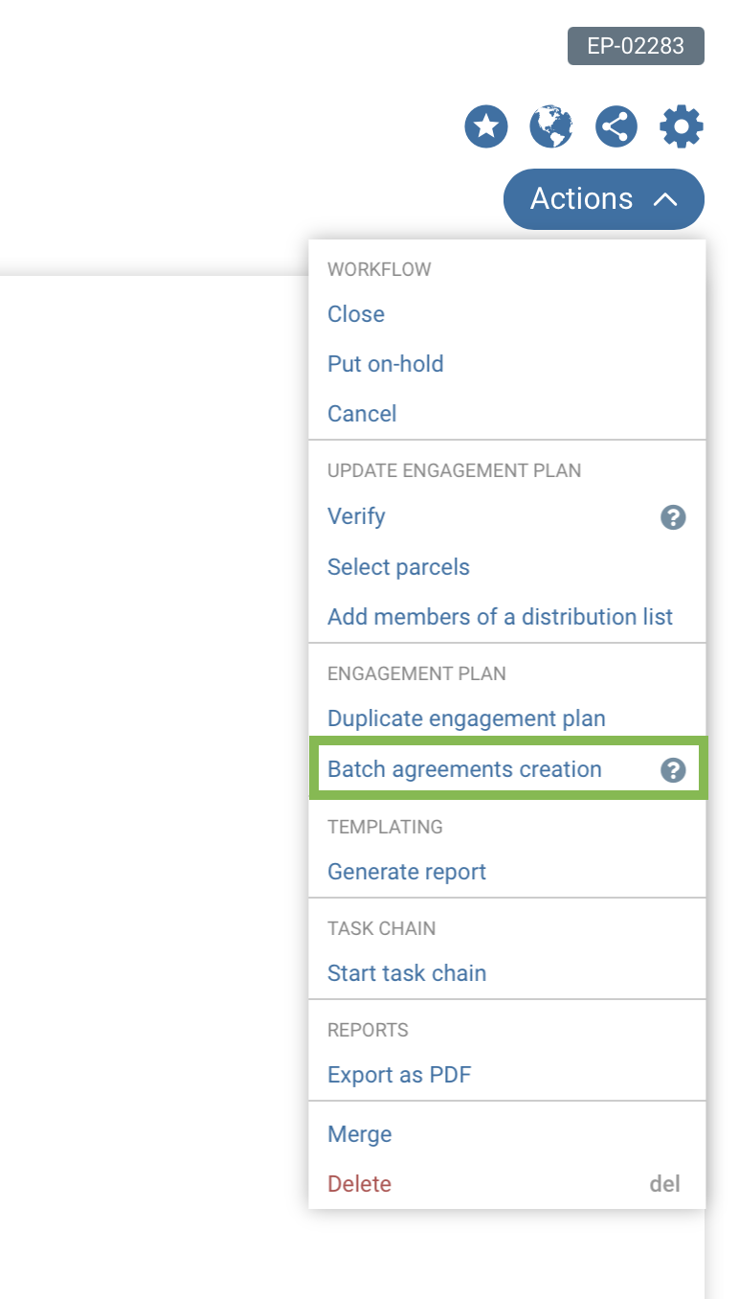Choose Generate report under Templating
This screenshot has width=739, height=1299.
407,872
